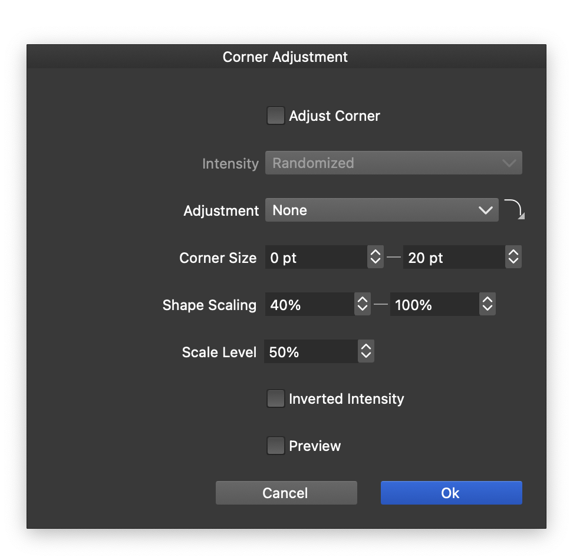Click the Ok button
Screen dimensions: 573x560
pyautogui.click(x=451, y=493)
